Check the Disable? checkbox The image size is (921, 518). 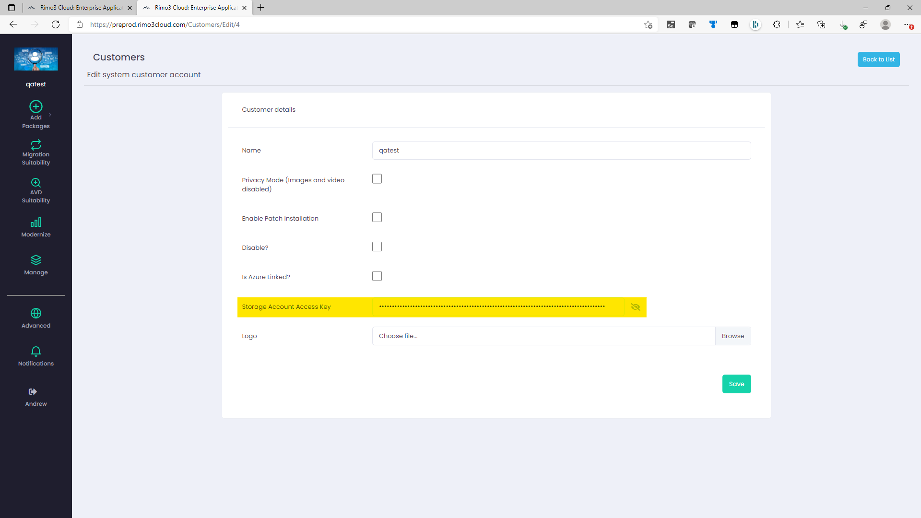point(377,247)
